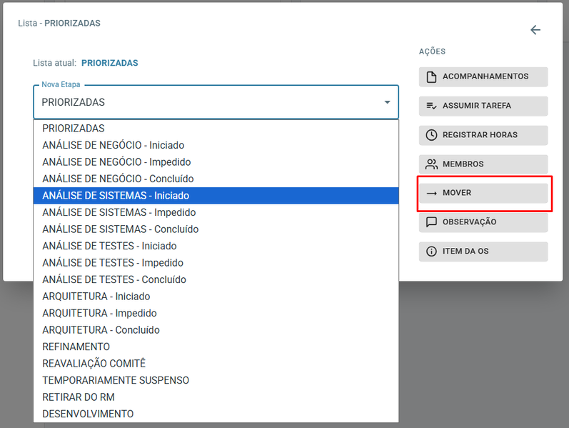Image resolution: width=569 pixels, height=428 pixels.
Task: Click the PRIORIZADAS current list link
Action: [110, 63]
